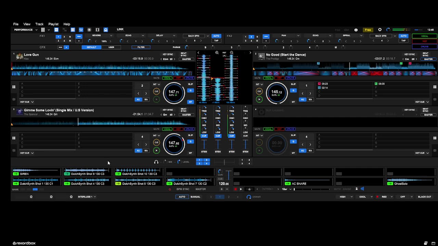Image resolution: width=438 pixels, height=246 pixels.
Task: Open the pad grid icon for deck 1
Action: (x=14, y=87)
